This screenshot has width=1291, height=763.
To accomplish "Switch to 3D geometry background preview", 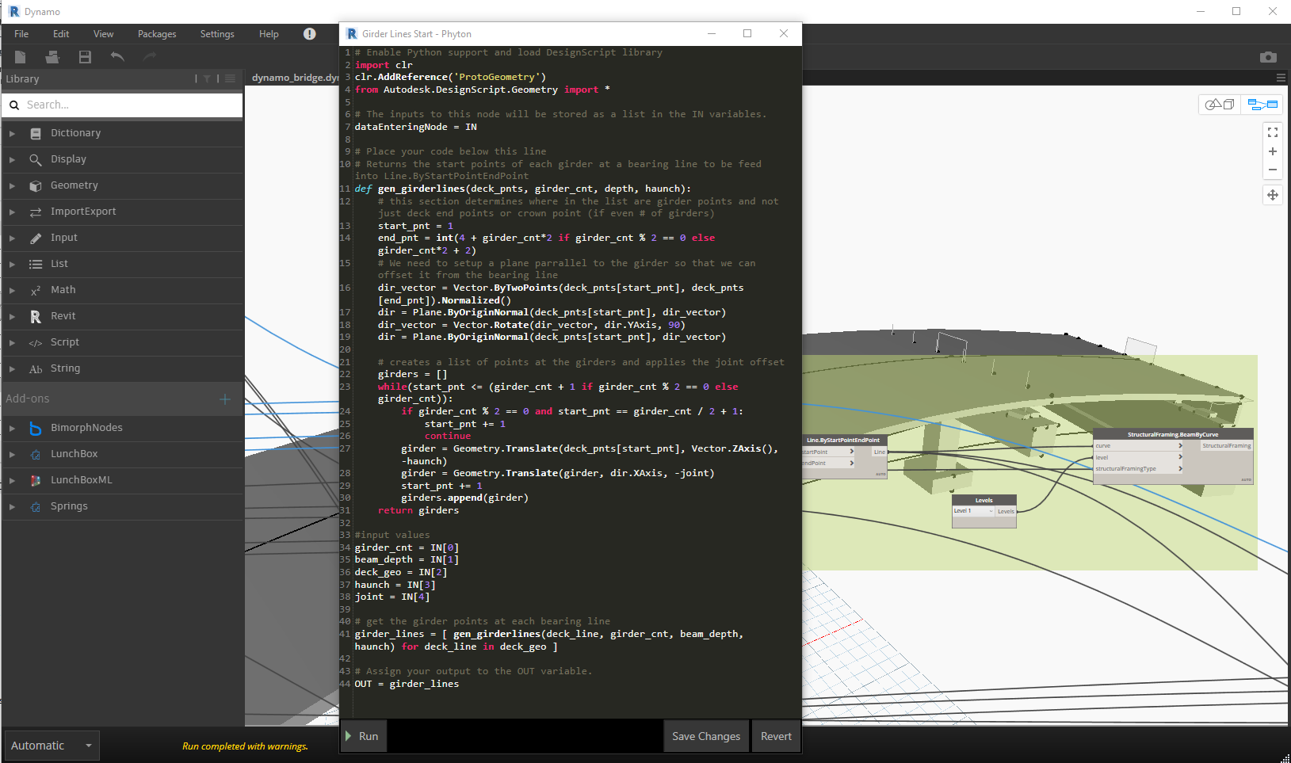I will (1220, 104).
